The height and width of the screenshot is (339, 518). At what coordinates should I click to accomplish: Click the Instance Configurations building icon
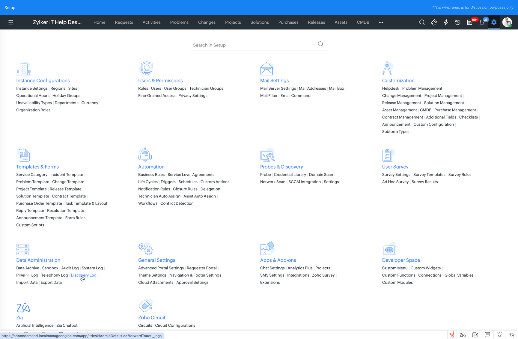(24, 69)
